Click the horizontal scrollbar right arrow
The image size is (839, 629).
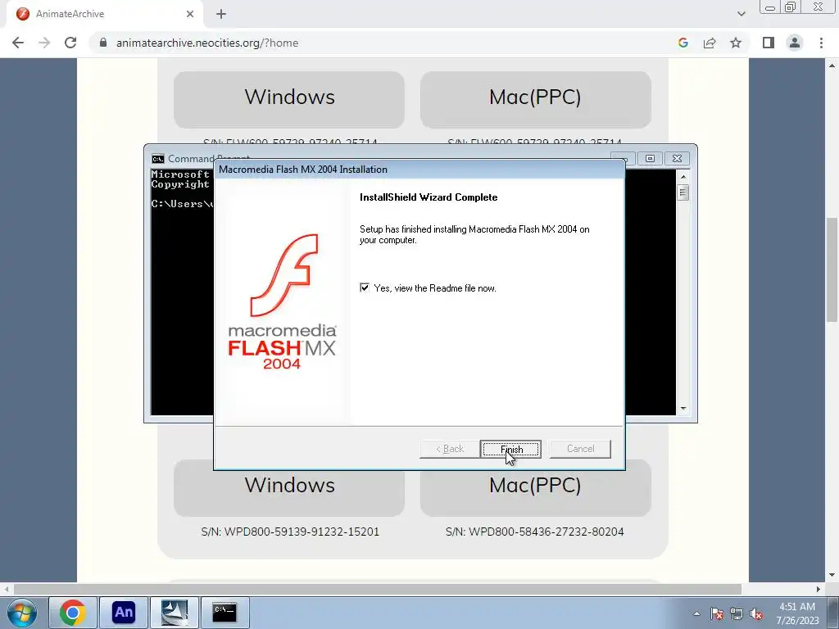coord(819,589)
